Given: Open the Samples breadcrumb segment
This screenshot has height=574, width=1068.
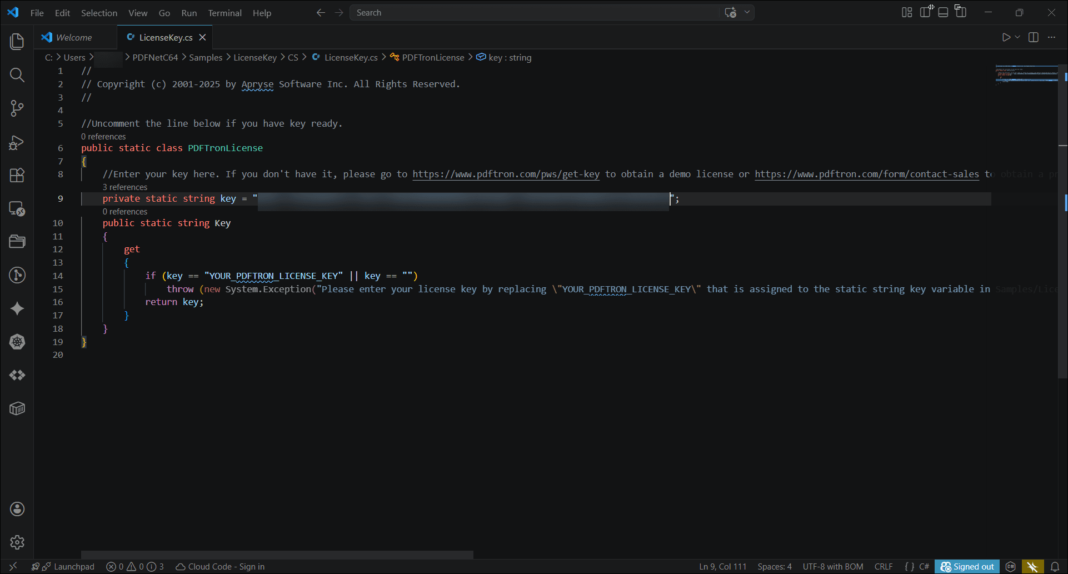Looking at the screenshot, I should [206, 58].
